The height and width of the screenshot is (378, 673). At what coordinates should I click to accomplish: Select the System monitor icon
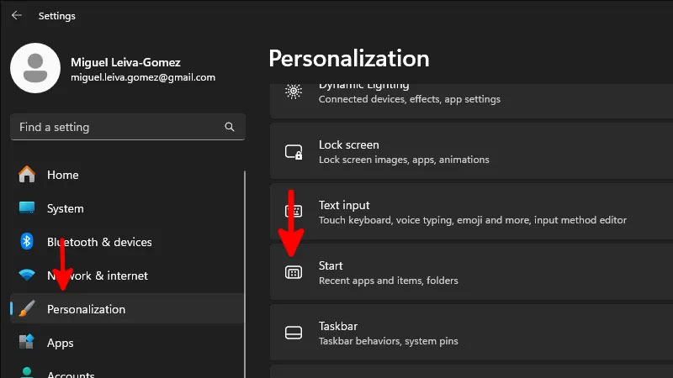click(x=27, y=207)
